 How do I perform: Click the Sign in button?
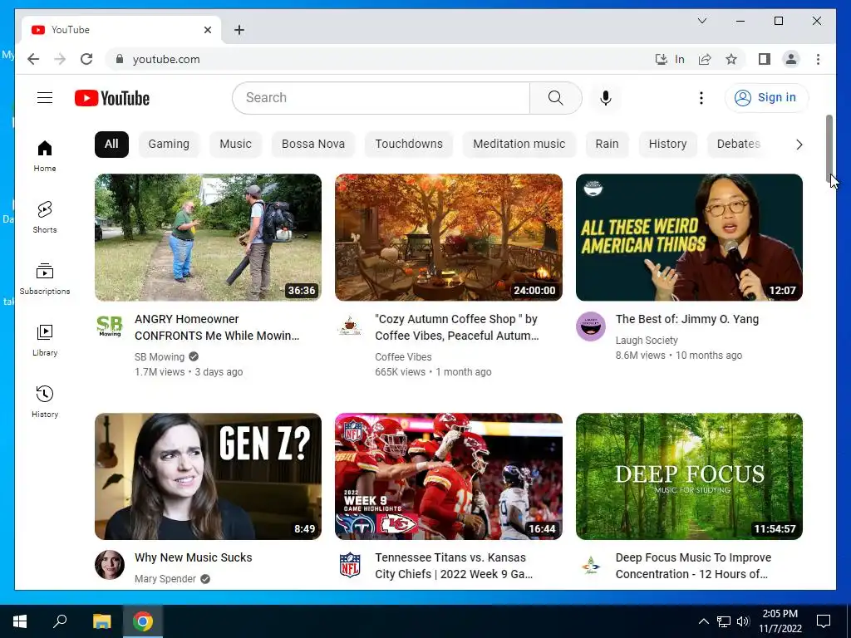(766, 98)
